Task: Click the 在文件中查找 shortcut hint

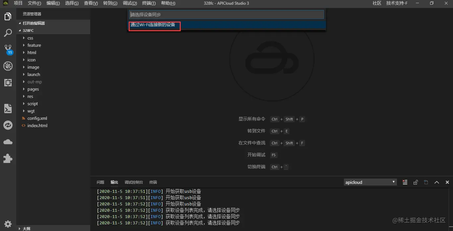Action: (252, 143)
